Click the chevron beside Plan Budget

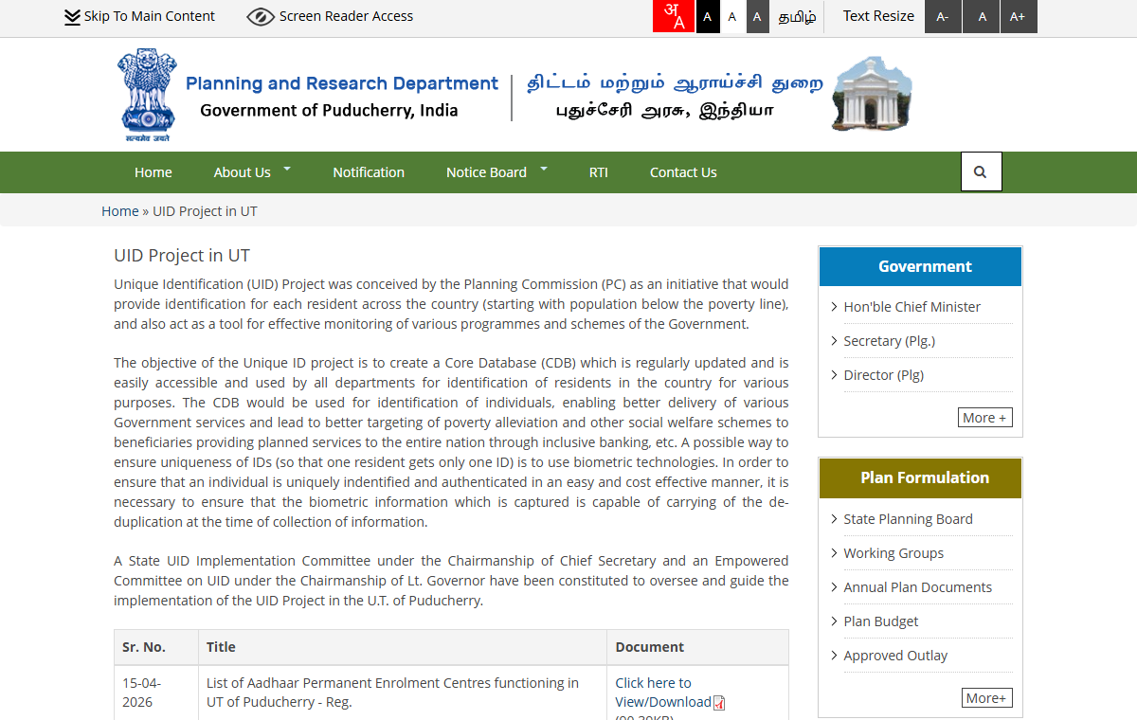pyautogui.click(x=834, y=621)
